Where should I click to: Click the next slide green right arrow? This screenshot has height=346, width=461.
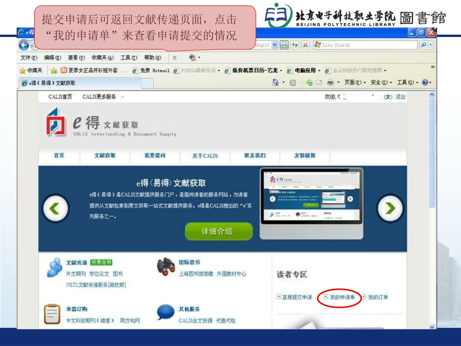point(390,208)
